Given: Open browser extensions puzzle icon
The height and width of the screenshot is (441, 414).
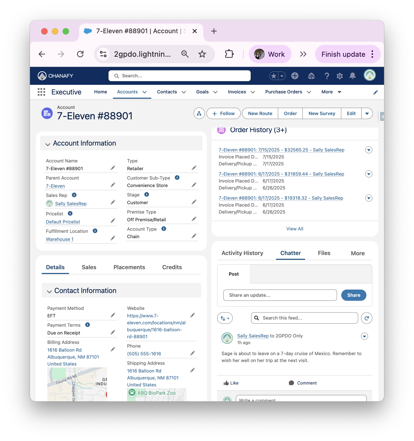Looking at the screenshot, I should tap(229, 54).
